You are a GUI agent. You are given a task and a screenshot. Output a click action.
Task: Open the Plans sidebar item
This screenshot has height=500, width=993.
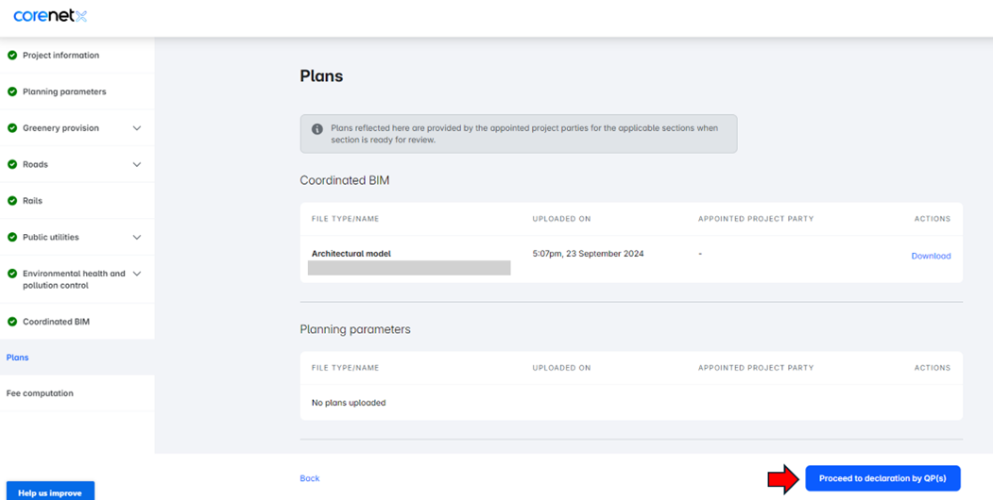(x=18, y=358)
